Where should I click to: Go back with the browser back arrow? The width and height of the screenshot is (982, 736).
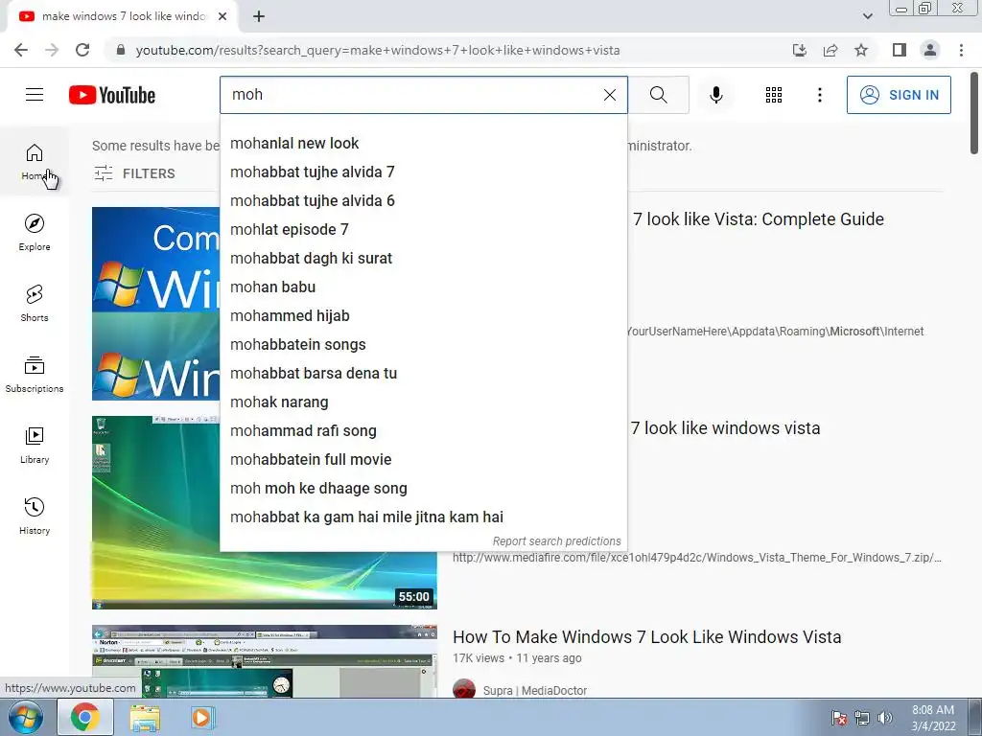click(x=21, y=50)
